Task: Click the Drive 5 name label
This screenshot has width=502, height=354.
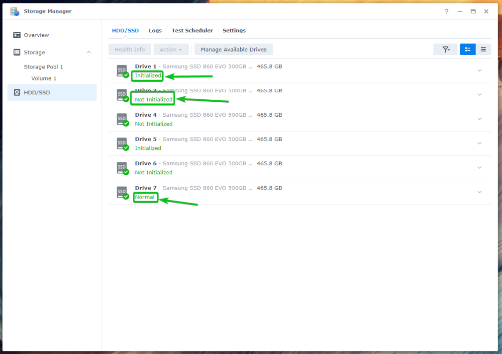Action: point(146,139)
